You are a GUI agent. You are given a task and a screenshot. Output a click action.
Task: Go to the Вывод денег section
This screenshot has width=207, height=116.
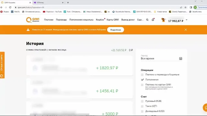tap(128, 20)
